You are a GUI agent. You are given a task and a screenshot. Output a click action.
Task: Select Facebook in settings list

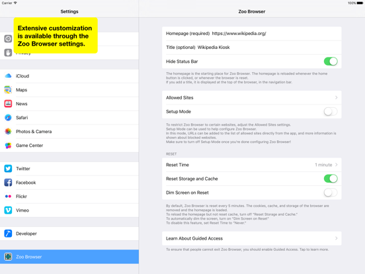point(69,183)
